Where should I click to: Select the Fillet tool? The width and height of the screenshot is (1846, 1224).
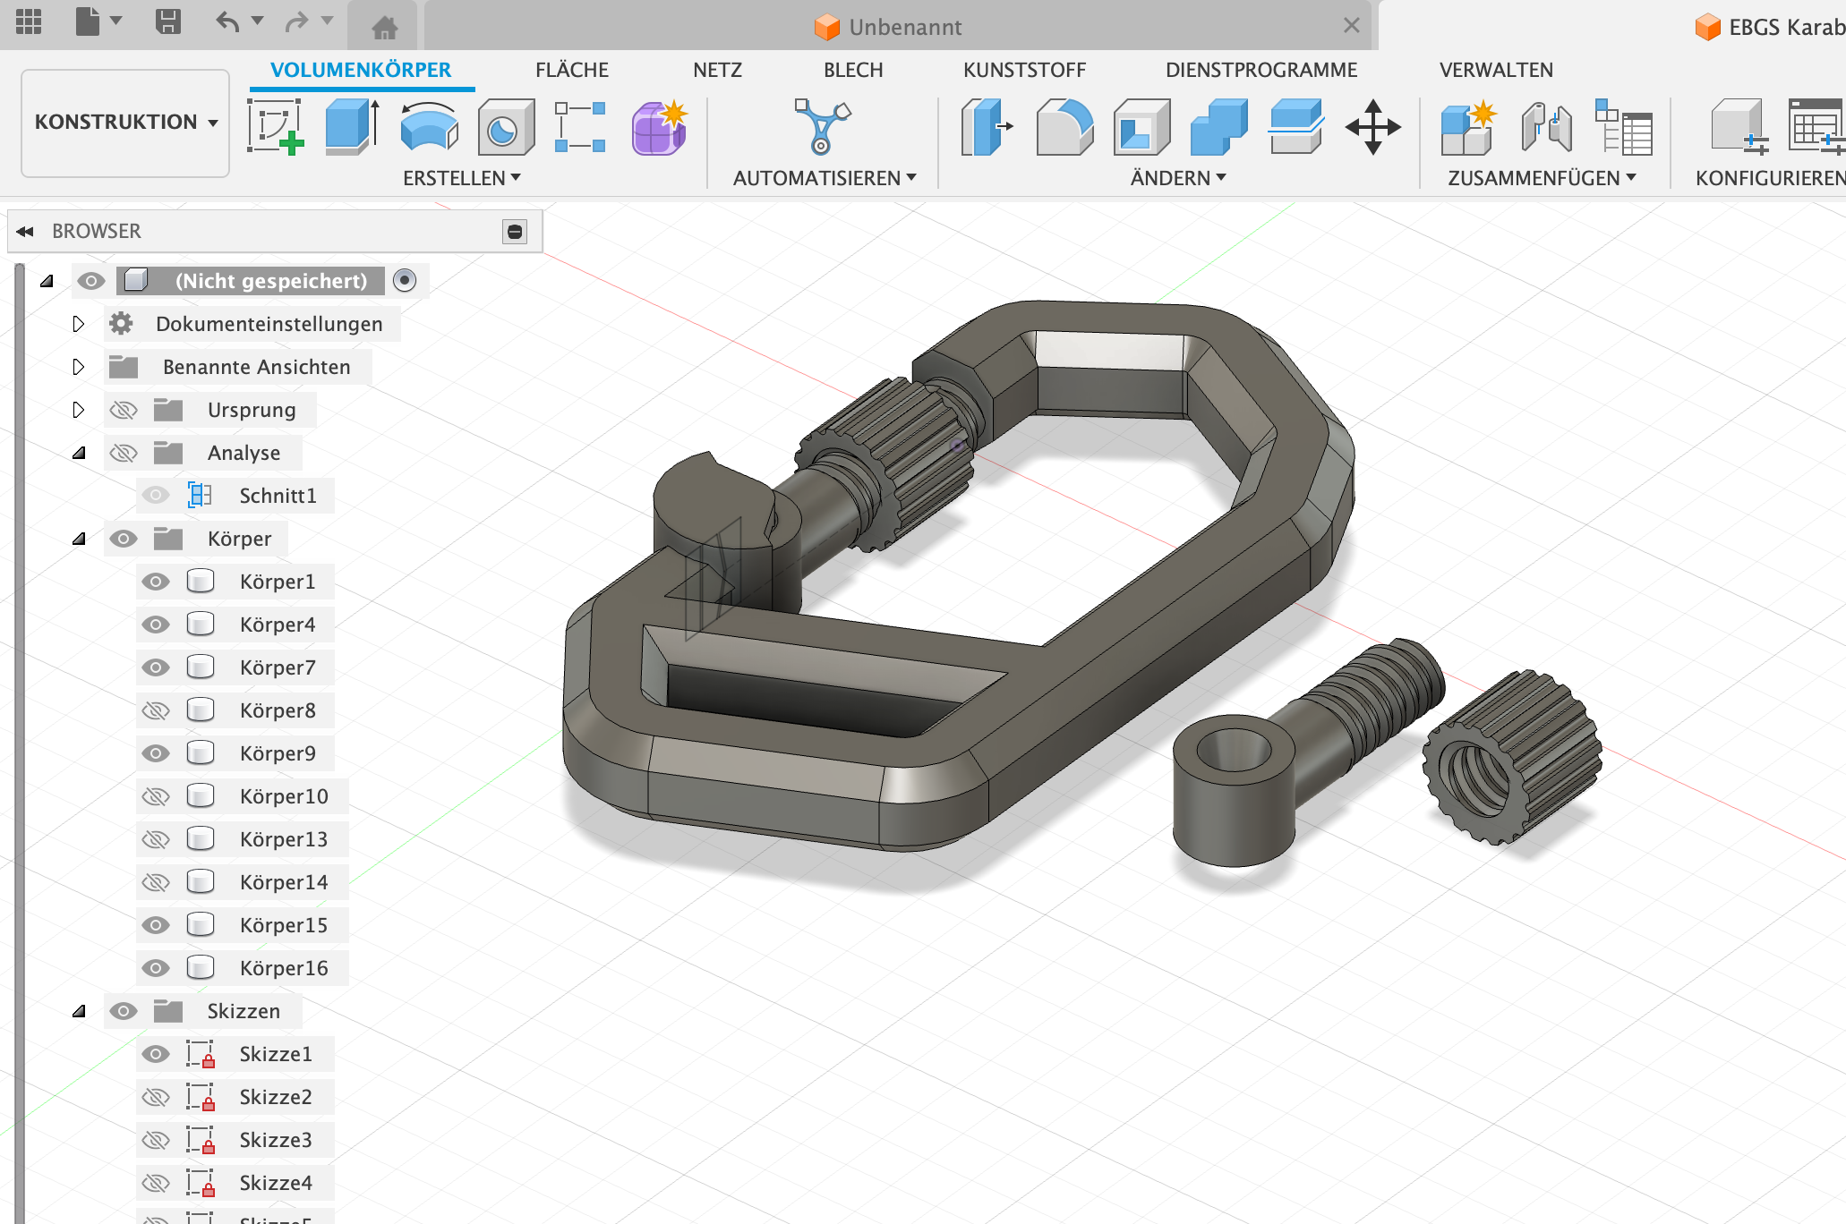1064,128
